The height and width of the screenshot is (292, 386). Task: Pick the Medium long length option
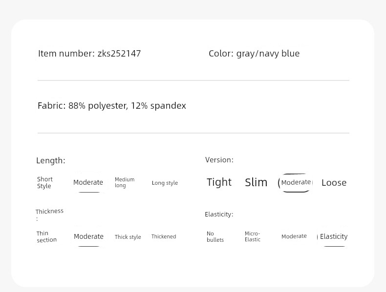[x=125, y=182]
